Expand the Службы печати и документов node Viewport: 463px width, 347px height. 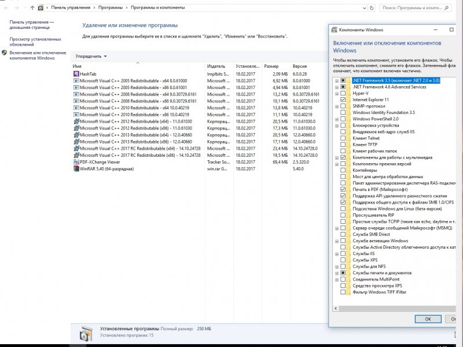[x=337, y=273]
